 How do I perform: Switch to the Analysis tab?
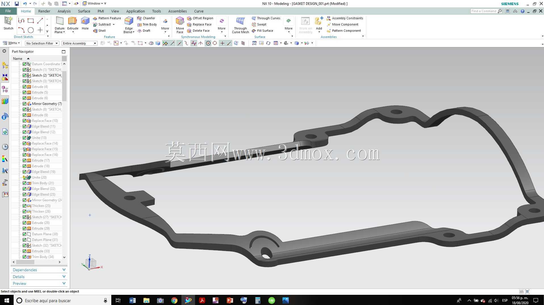(64, 11)
